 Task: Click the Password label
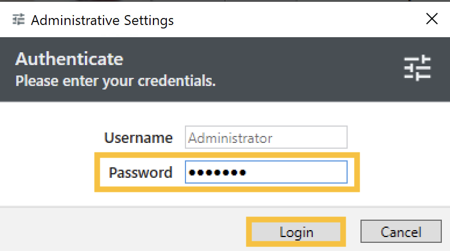point(141,173)
